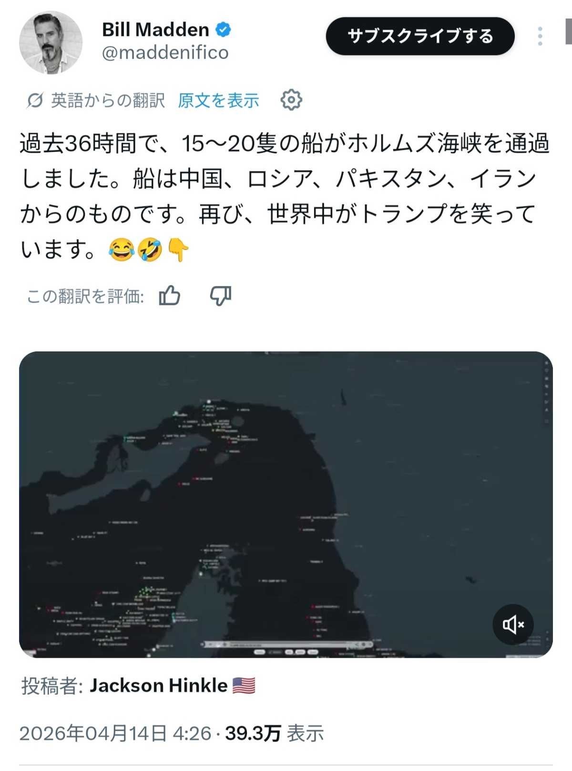The width and height of the screenshot is (572, 771).
Task: Tap the 2026年04月14日 4:26 timestamp
Action: point(115,733)
